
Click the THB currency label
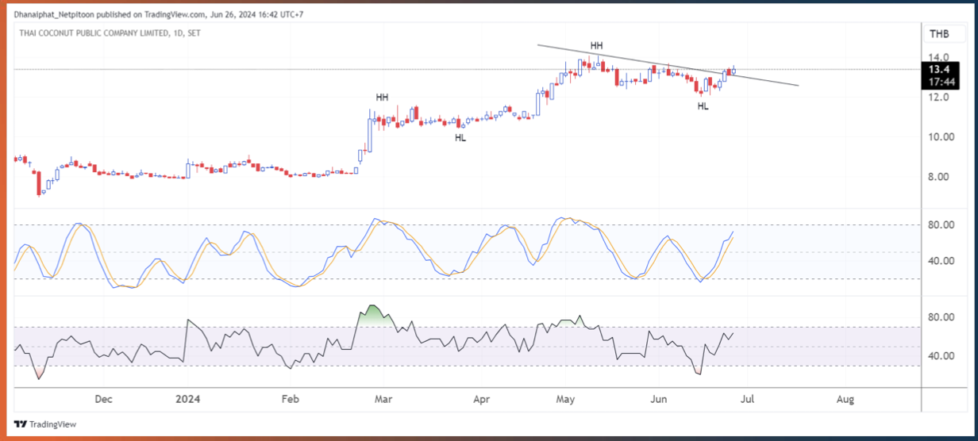click(939, 33)
